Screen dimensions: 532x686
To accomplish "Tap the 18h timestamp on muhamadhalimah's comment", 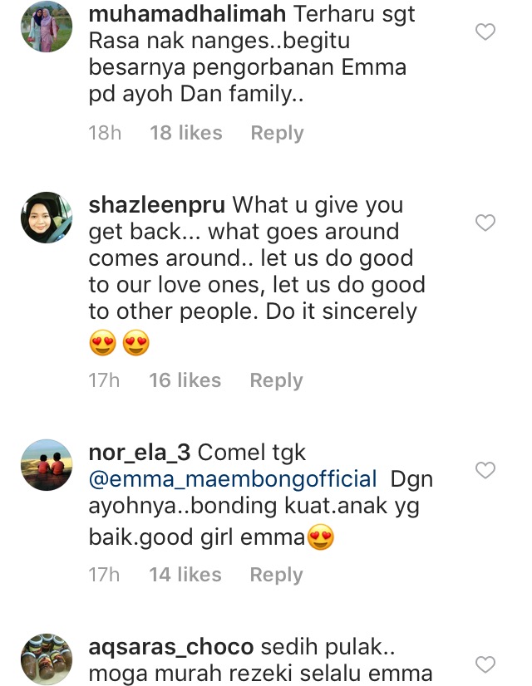I will click(105, 133).
